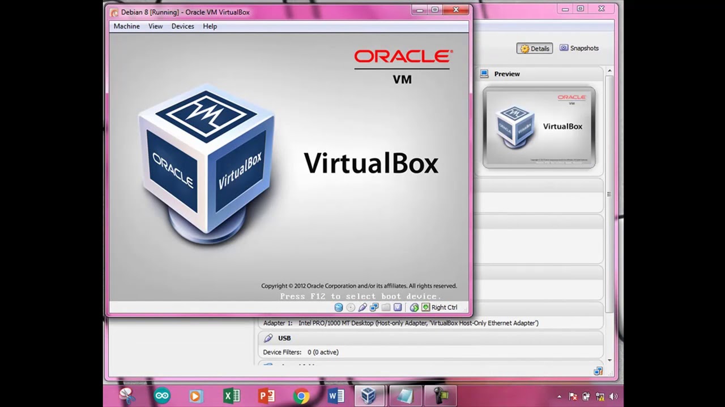Open Snipping Tool from the taskbar

(126, 396)
